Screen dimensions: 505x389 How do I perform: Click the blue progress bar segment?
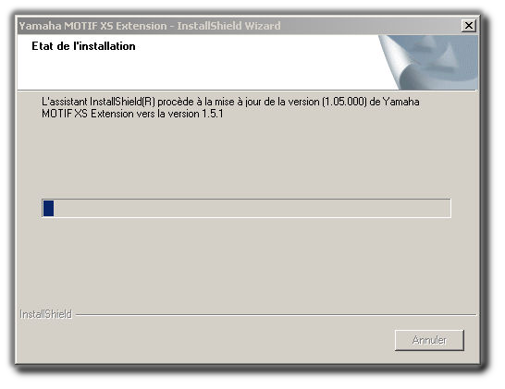(48, 208)
